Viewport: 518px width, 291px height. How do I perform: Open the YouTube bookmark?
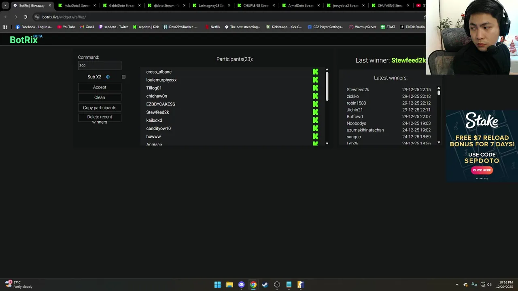66,27
